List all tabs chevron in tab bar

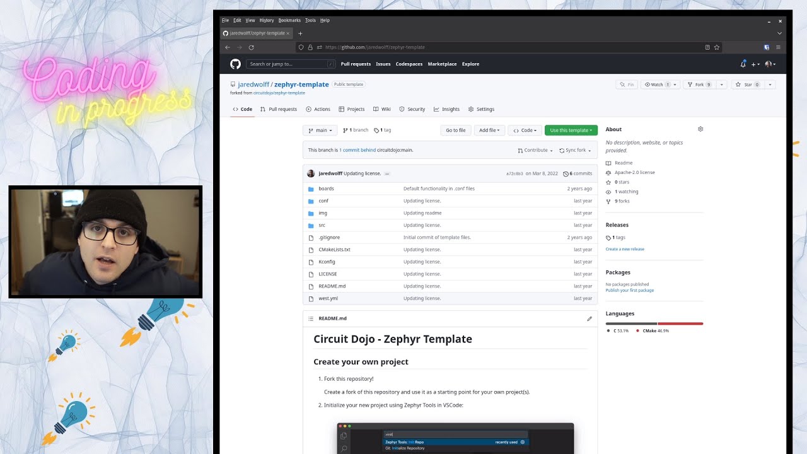pyautogui.click(x=779, y=33)
